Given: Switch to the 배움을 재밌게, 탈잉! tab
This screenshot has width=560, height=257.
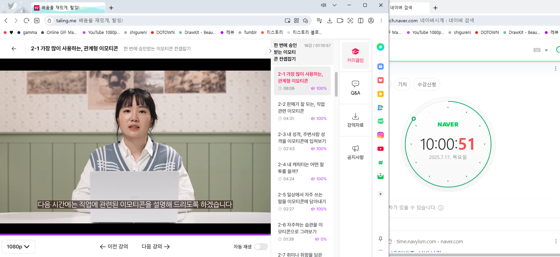Looking at the screenshot, I should (68, 8).
